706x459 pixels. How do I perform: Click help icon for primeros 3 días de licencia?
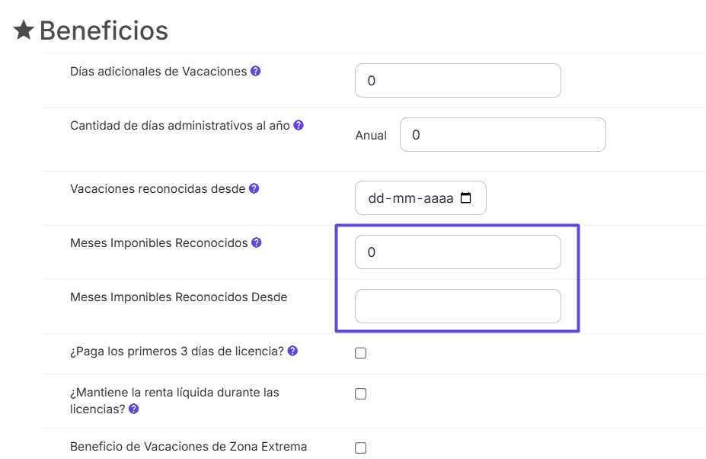click(292, 351)
